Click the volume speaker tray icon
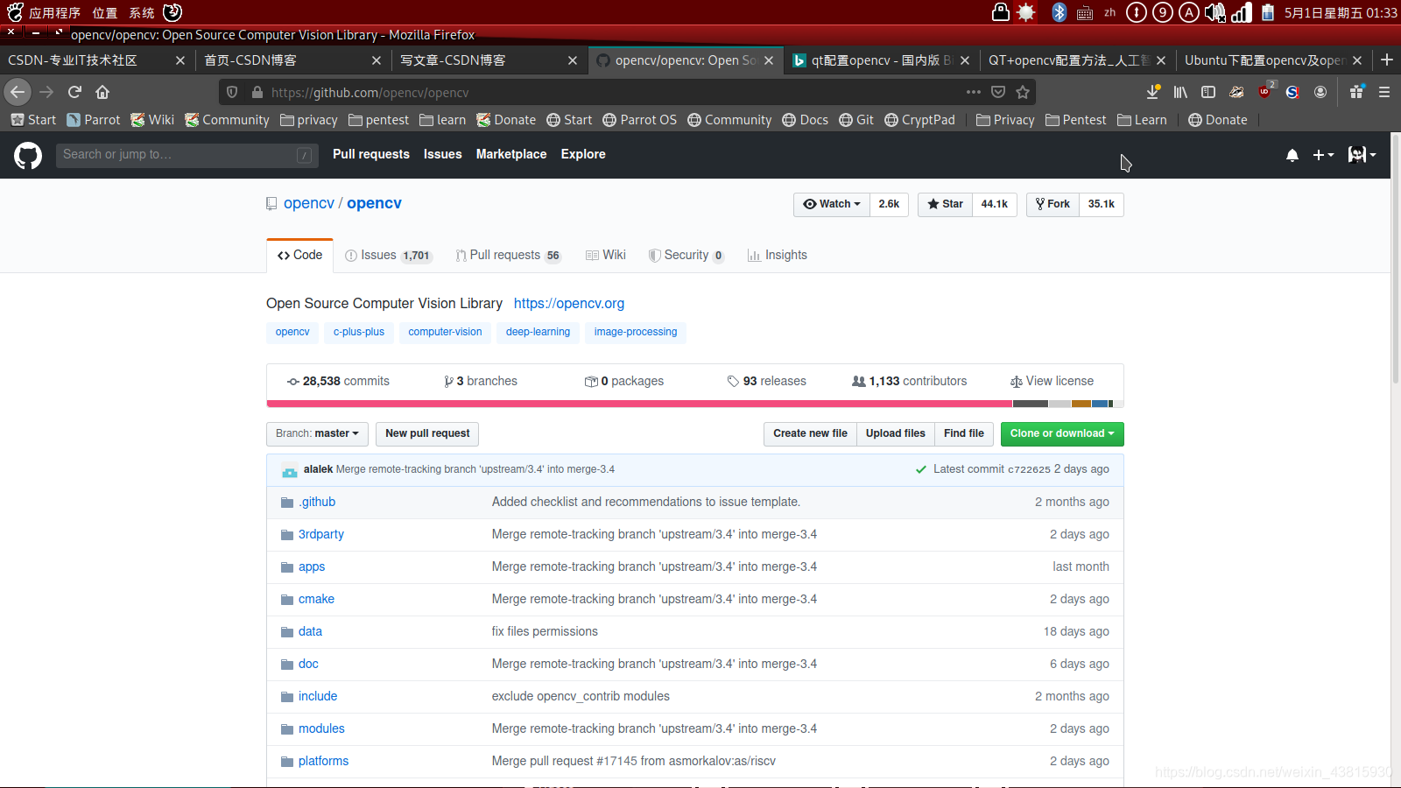Image resolution: width=1401 pixels, height=788 pixels. (1215, 12)
